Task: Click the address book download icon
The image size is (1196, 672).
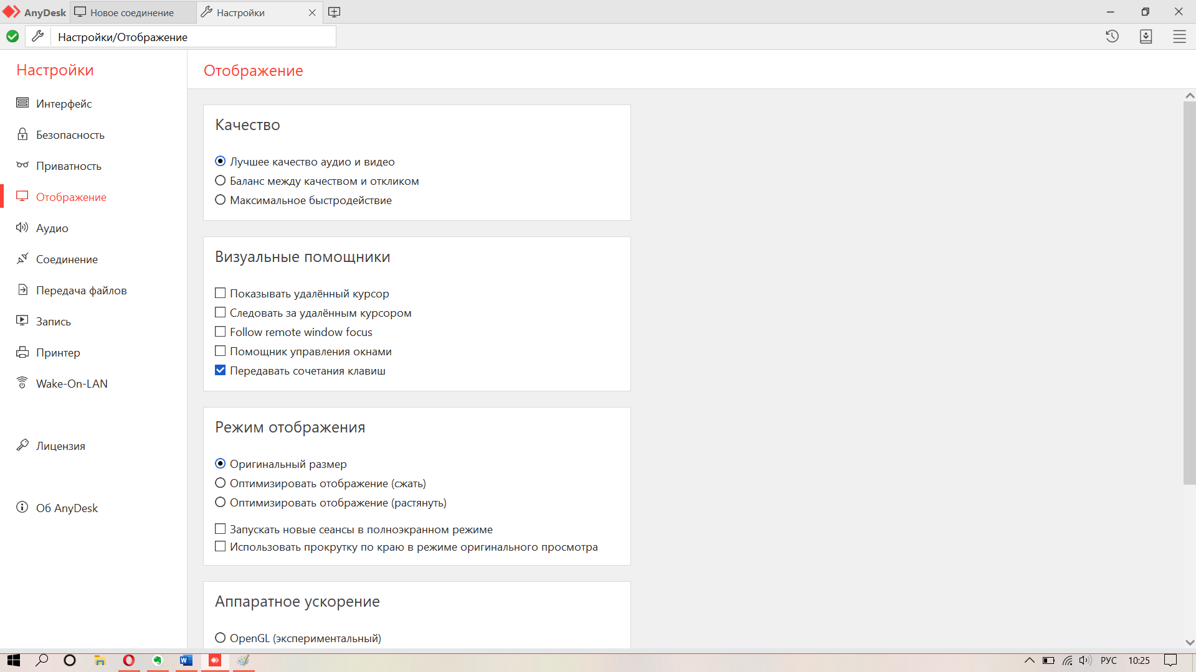Action: click(x=1146, y=37)
